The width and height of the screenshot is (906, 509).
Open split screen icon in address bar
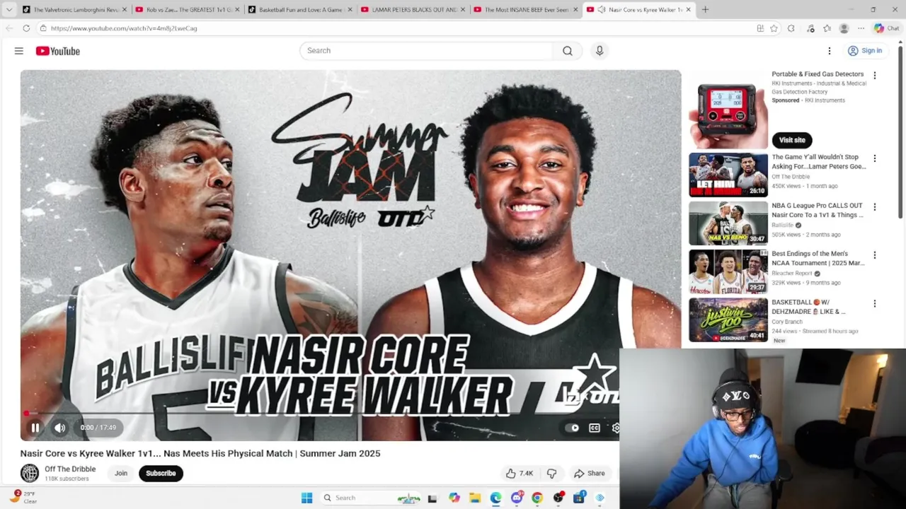point(760,28)
